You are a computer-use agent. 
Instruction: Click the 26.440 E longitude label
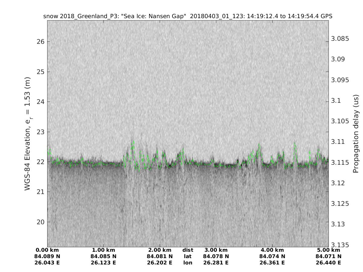tap(329, 263)
